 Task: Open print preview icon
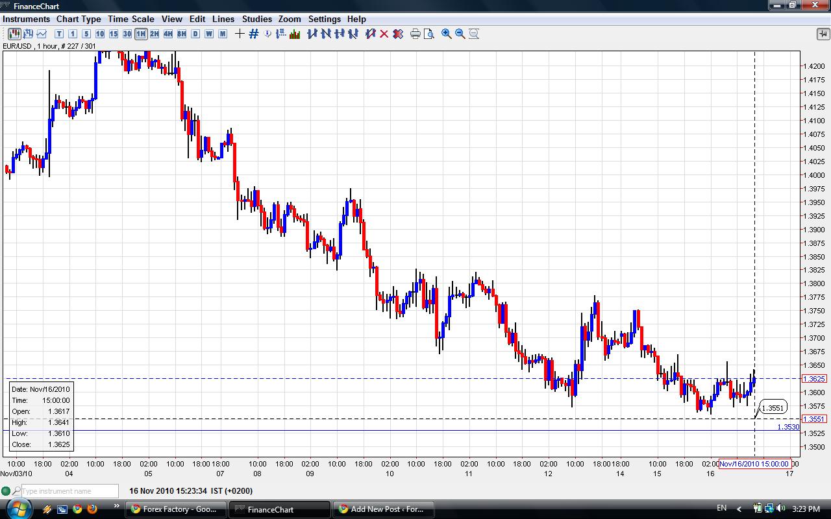[429, 34]
